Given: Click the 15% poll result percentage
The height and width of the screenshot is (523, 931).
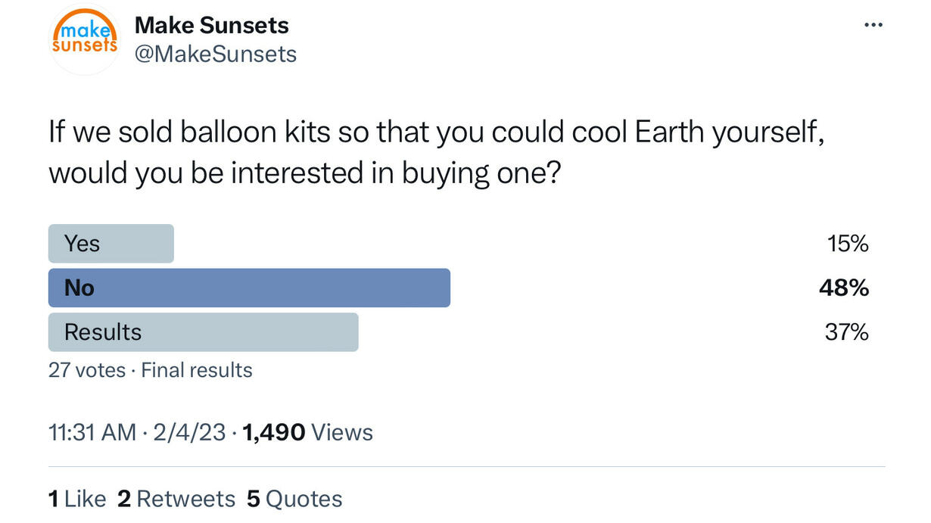Looking at the screenshot, I should click(847, 244).
